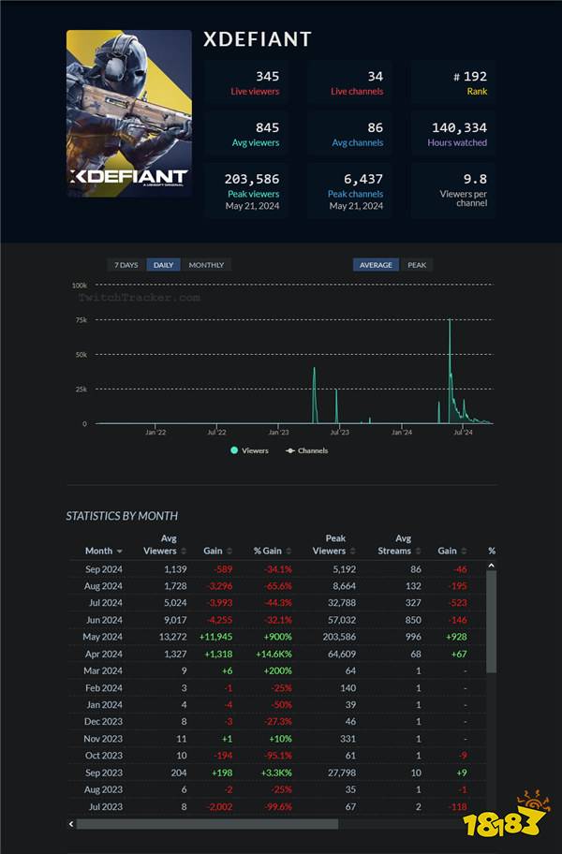Sort table by Month column arrow
The height and width of the screenshot is (854, 562).
(119, 552)
